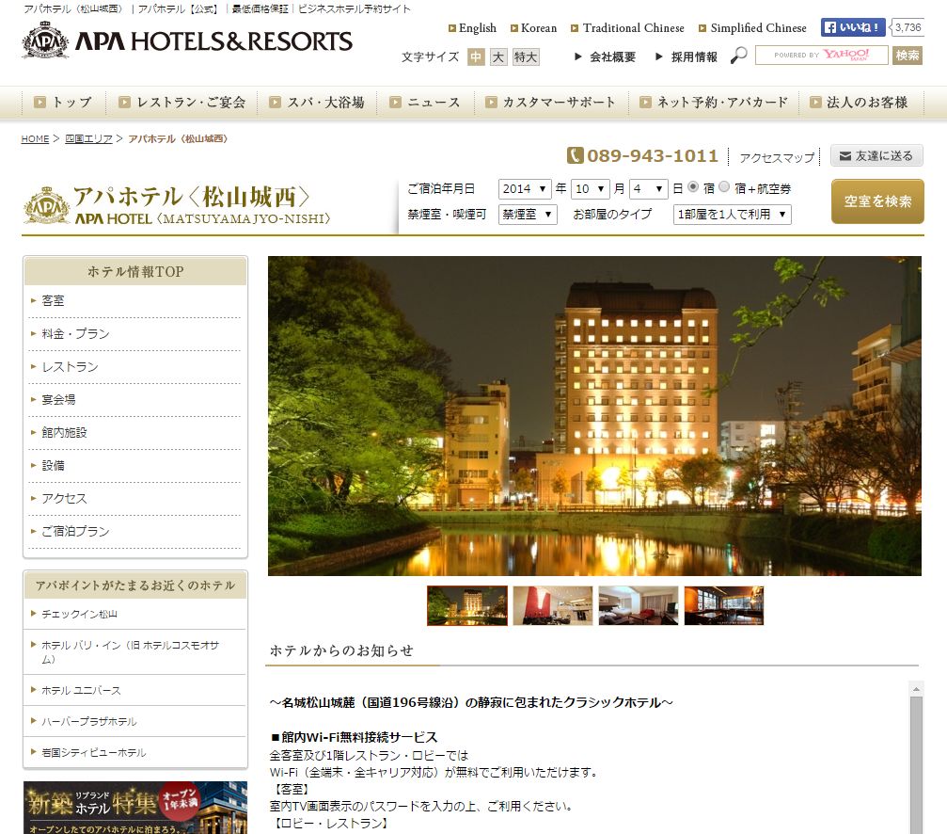Set text size to 大 (large)

coord(498,57)
